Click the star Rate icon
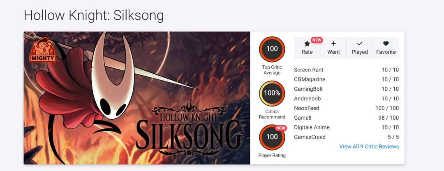 tap(307, 44)
